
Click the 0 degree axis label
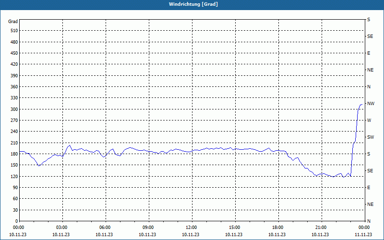17,221
